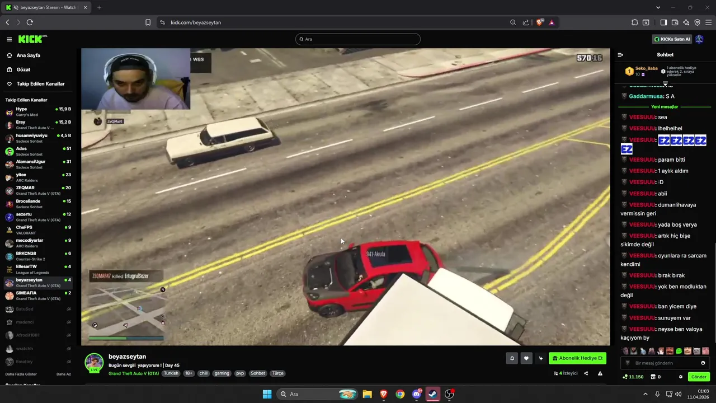The image size is (716, 403).
Task: Go to Ana Sayfa in the sidebar
Action: (28, 55)
